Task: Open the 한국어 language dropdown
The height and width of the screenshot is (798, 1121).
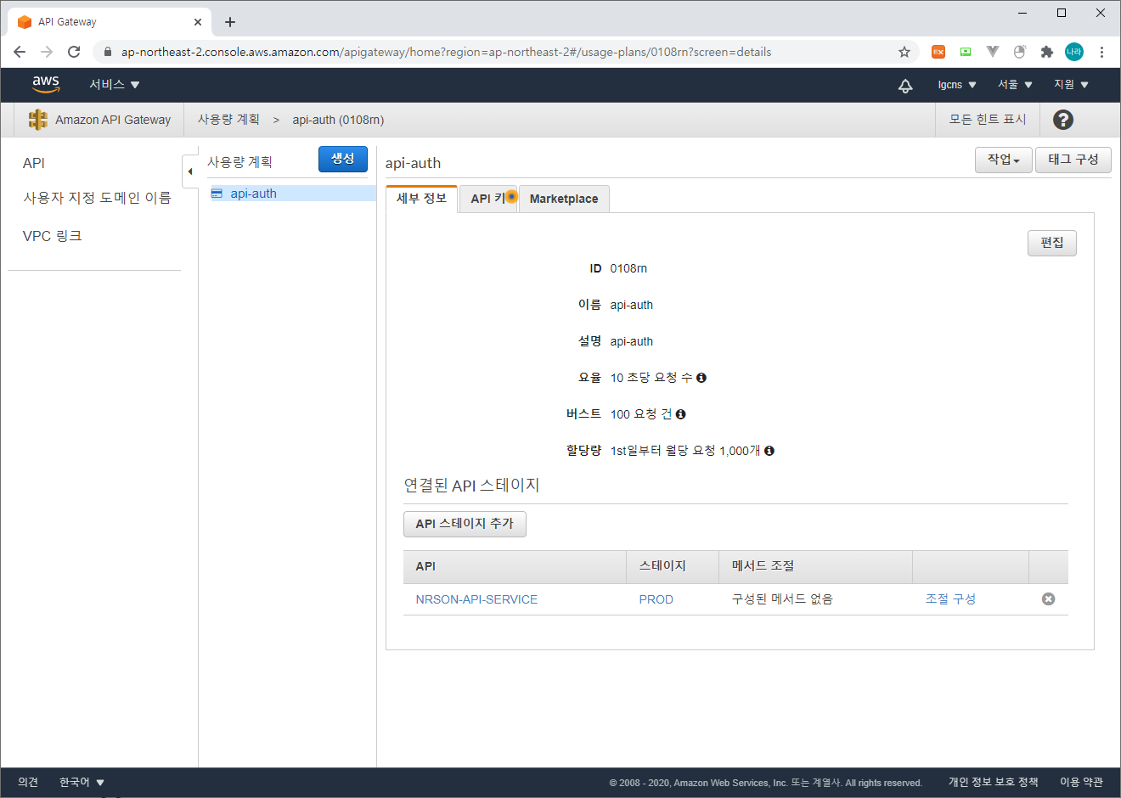Action: tap(82, 782)
